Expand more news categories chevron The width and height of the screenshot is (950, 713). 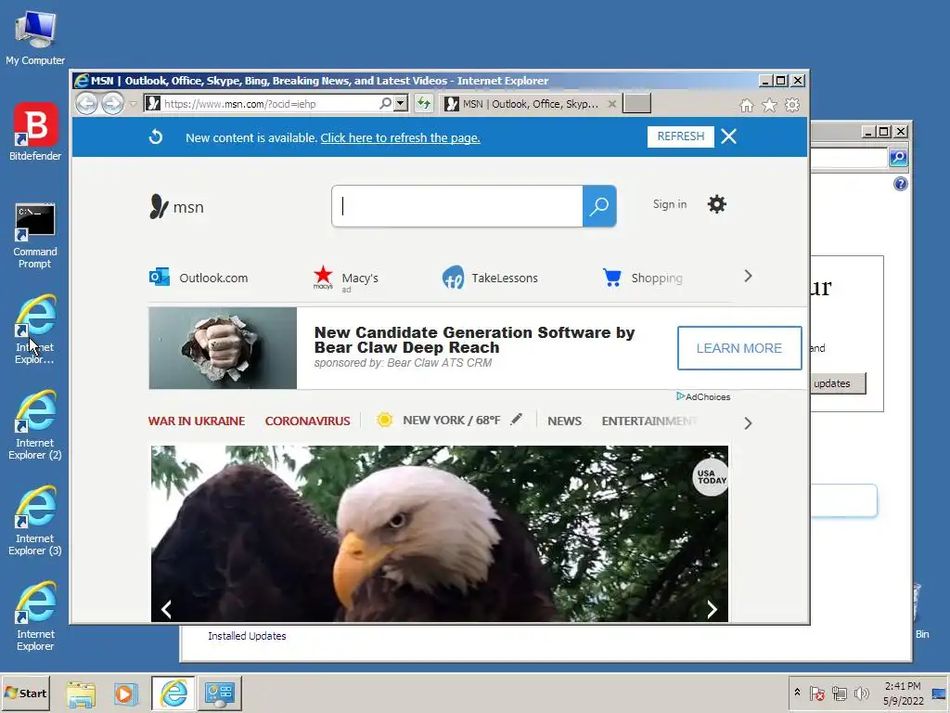(749, 423)
